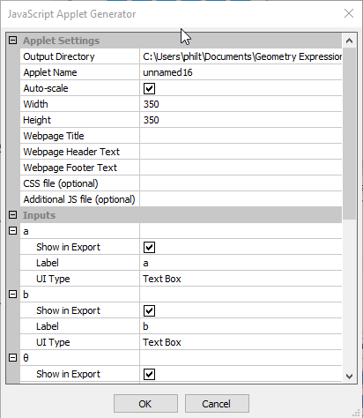Screen dimensions: 363x418
Task: Collapse the Applet Settings section
Action: click(12, 41)
